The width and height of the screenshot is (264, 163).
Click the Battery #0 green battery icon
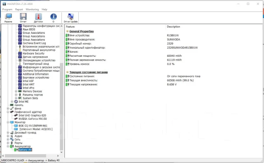16,150
